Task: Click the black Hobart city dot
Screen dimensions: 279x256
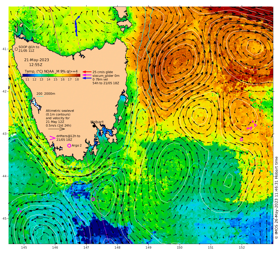Action: [94, 126]
